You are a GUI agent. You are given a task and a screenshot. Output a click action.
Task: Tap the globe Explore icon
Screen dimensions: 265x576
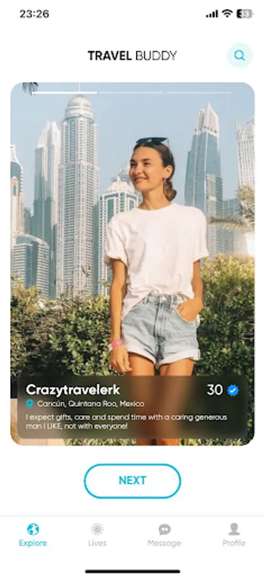click(x=33, y=529)
